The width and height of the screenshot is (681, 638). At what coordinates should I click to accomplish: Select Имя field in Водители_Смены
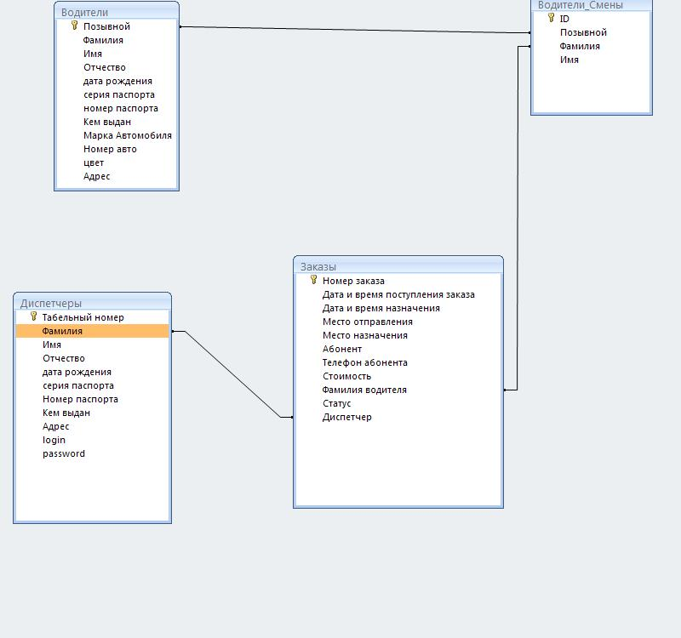(569, 60)
